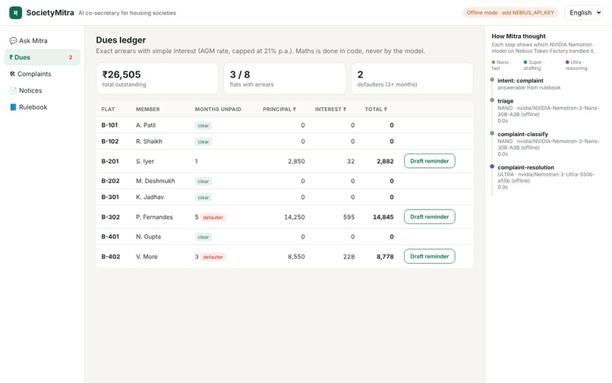Click interest amount 228

(x=349, y=257)
